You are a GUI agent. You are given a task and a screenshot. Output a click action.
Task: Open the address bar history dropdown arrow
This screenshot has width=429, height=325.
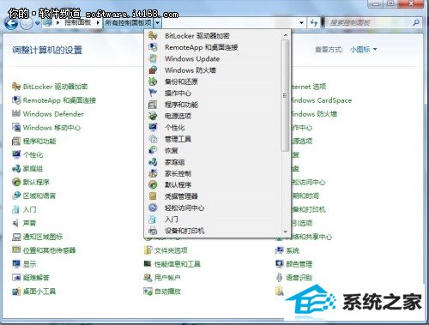pos(301,22)
